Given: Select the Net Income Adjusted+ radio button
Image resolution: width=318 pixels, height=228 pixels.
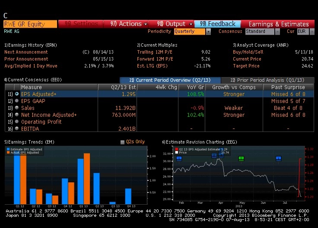Looking at the screenshot, I should pos(17,115).
